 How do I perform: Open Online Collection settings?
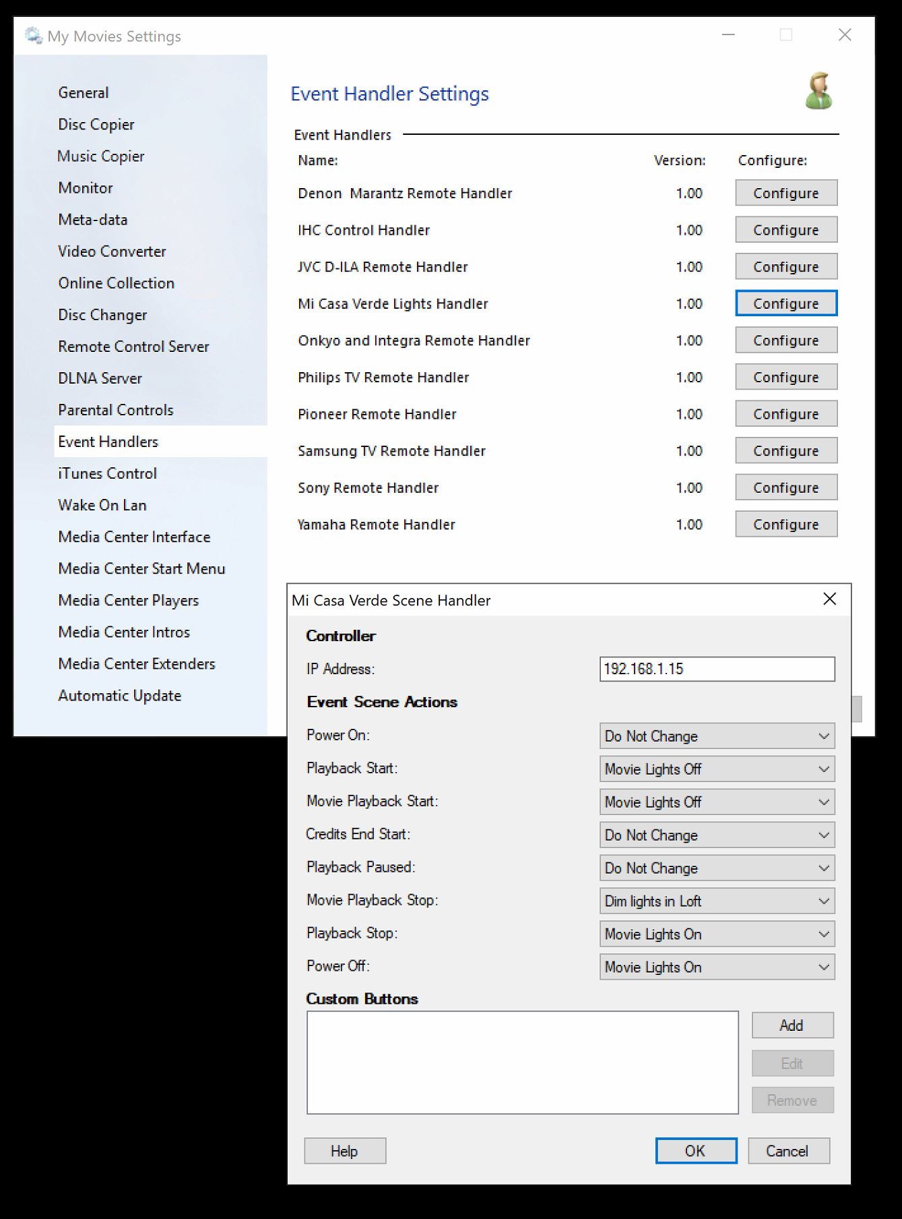[117, 283]
